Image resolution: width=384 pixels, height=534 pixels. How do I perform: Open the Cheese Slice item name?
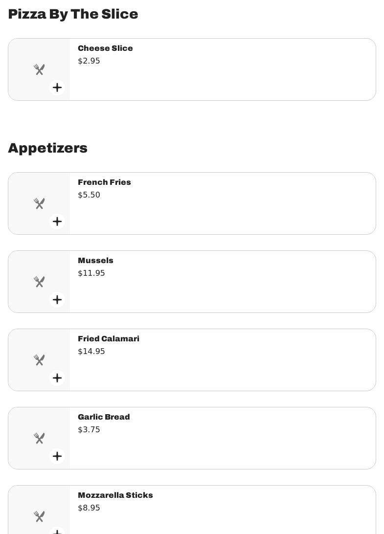click(x=105, y=48)
